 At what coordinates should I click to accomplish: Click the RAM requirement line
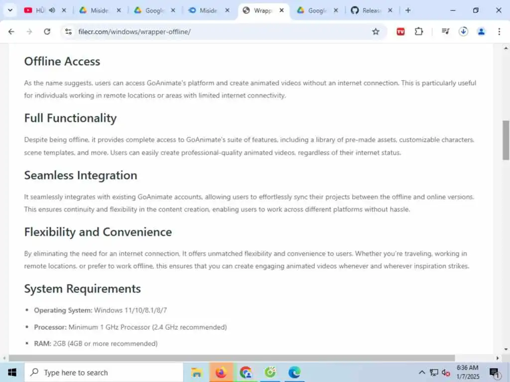pos(96,344)
